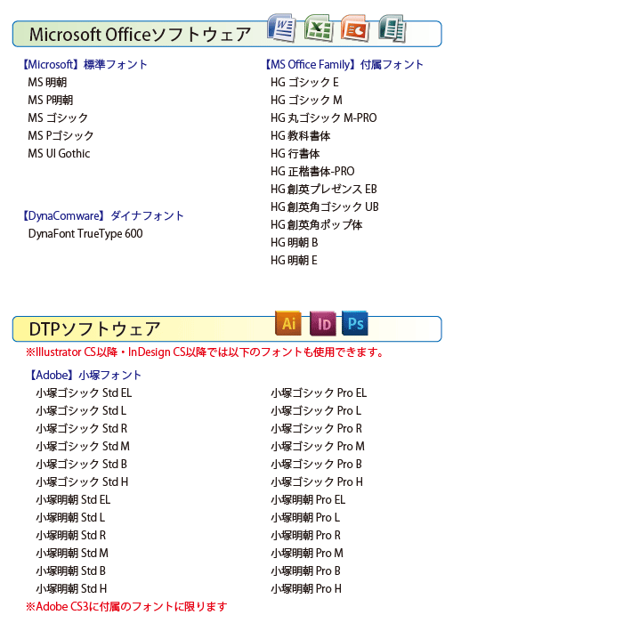Select the HG 正楷書体-PRO entry
This screenshot has height=623, width=623.
[312, 171]
